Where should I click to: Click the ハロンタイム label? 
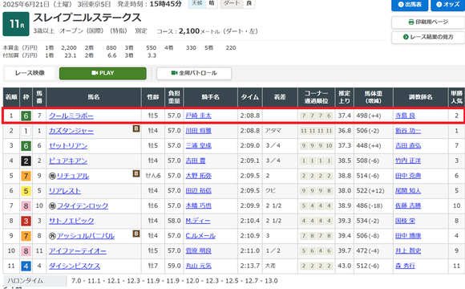pyautogui.click(x=26, y=281)
